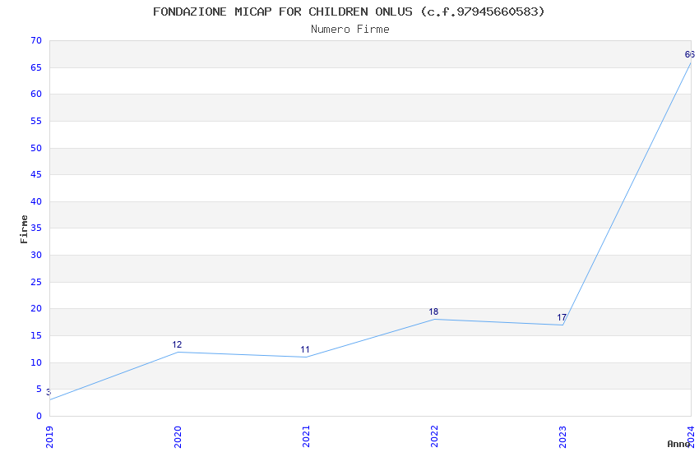Select the data label 12 above 2020
Image resolution: width=699 pixels, height=452 pixels.
coord(177,344)
